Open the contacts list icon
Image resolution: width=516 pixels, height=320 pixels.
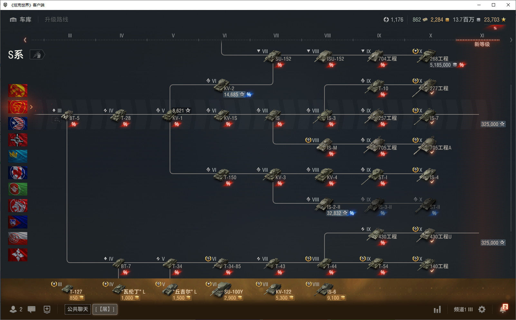point(13,309)
